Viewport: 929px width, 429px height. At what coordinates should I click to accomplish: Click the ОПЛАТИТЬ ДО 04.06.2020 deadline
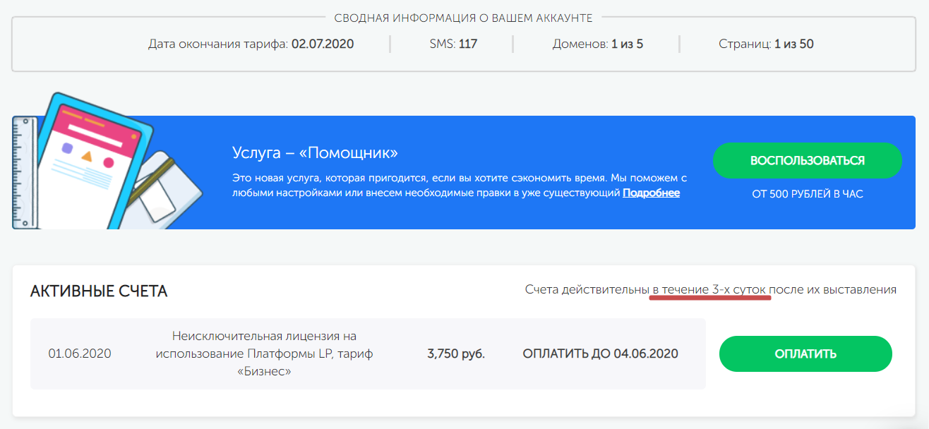[x=600, y=354]
